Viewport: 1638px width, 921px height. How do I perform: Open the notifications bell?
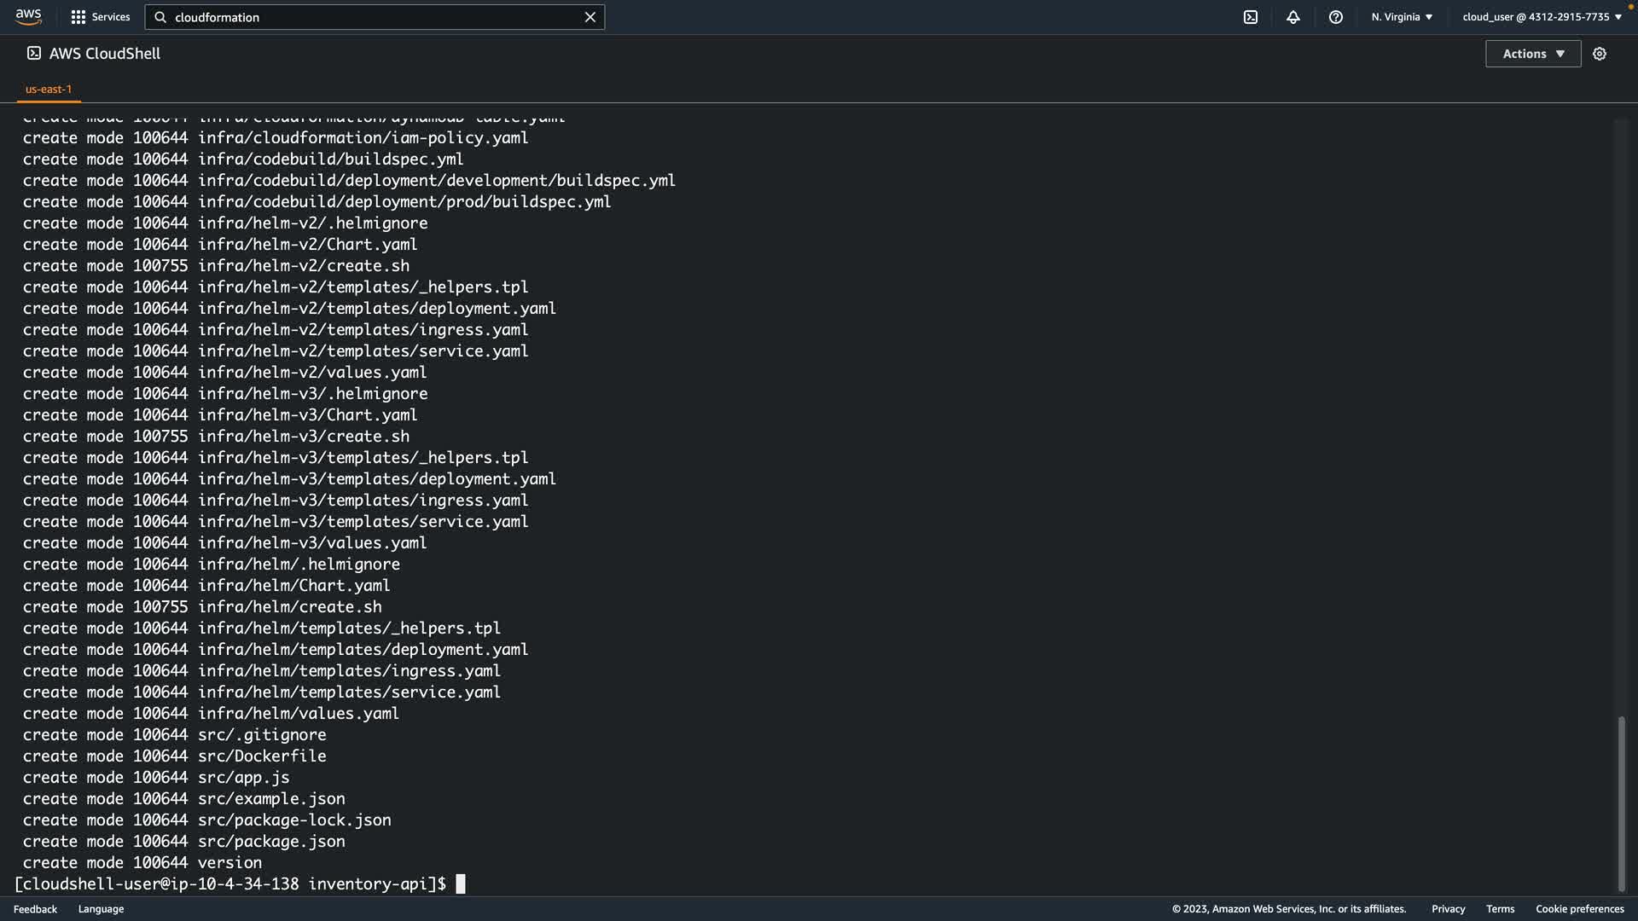click(1293, 17)
